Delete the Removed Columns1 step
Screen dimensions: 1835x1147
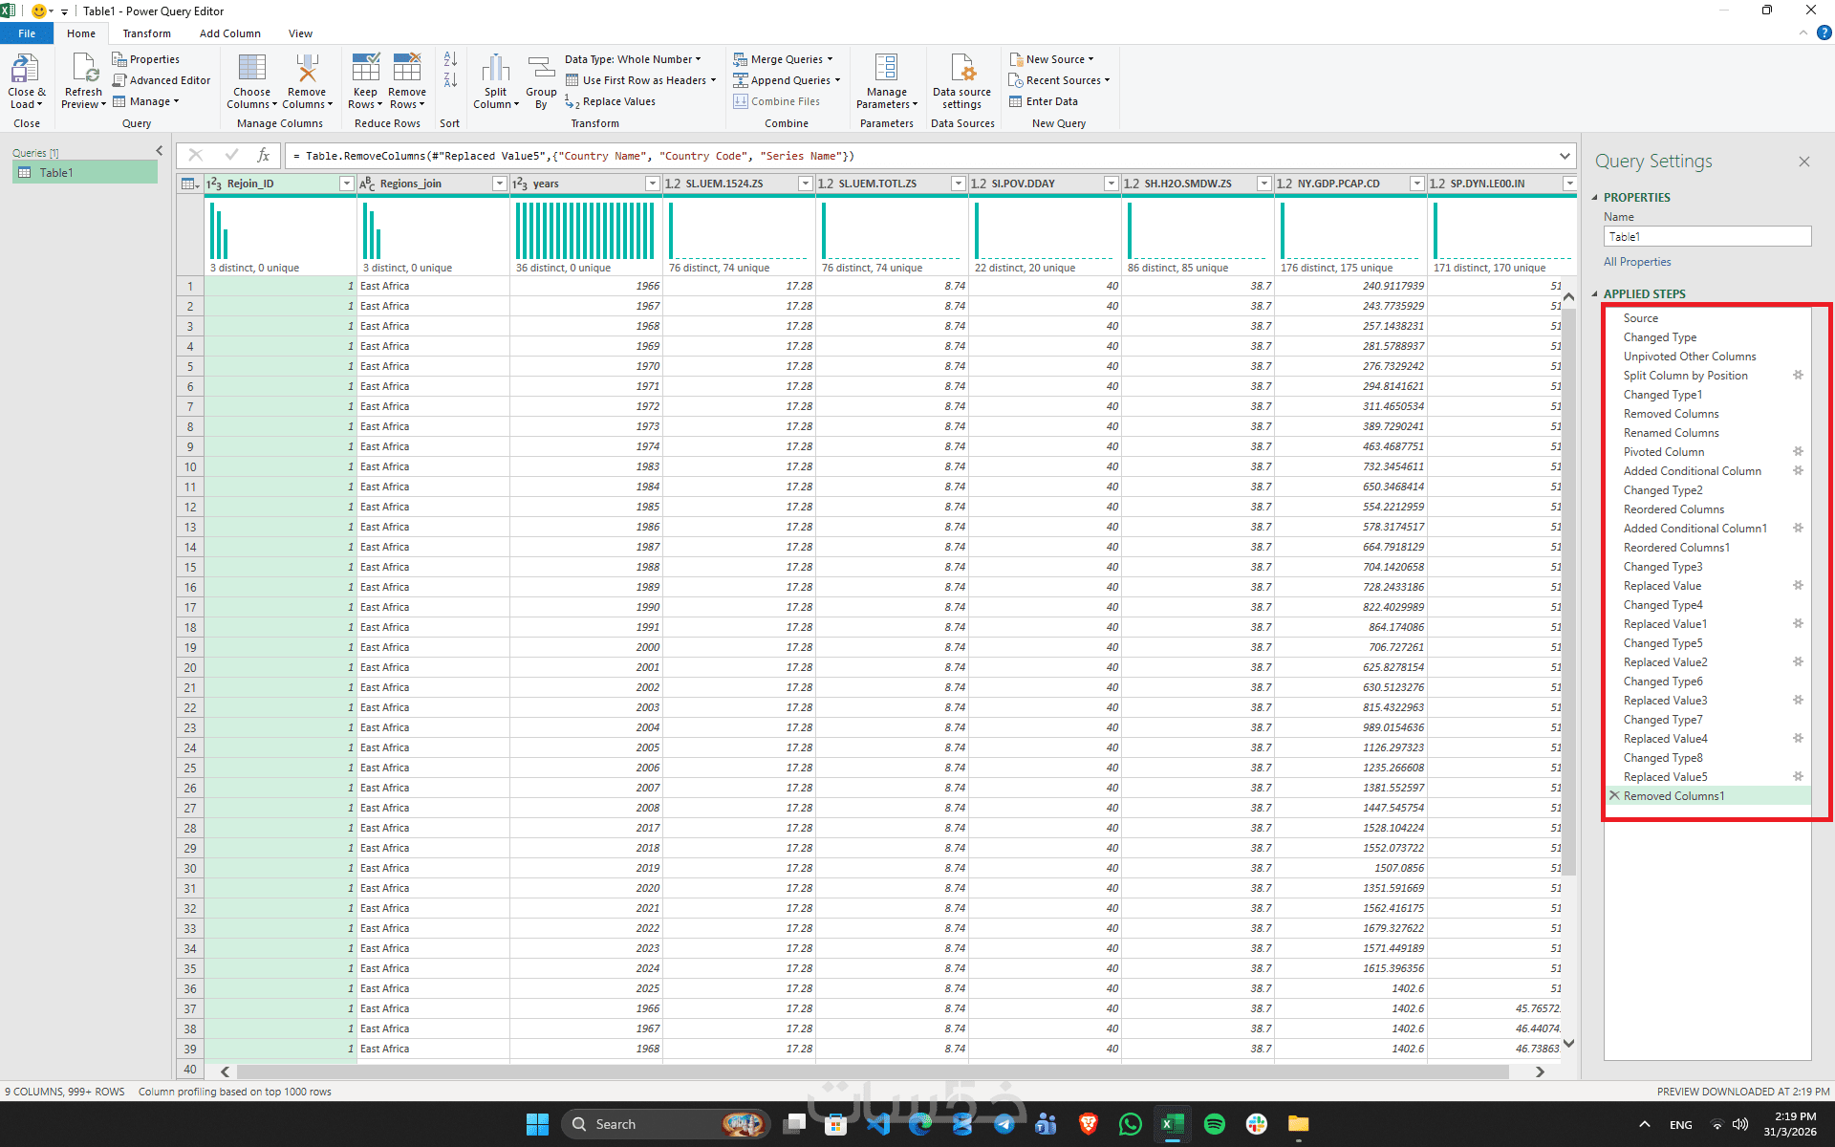click(x=1614, y=795)
